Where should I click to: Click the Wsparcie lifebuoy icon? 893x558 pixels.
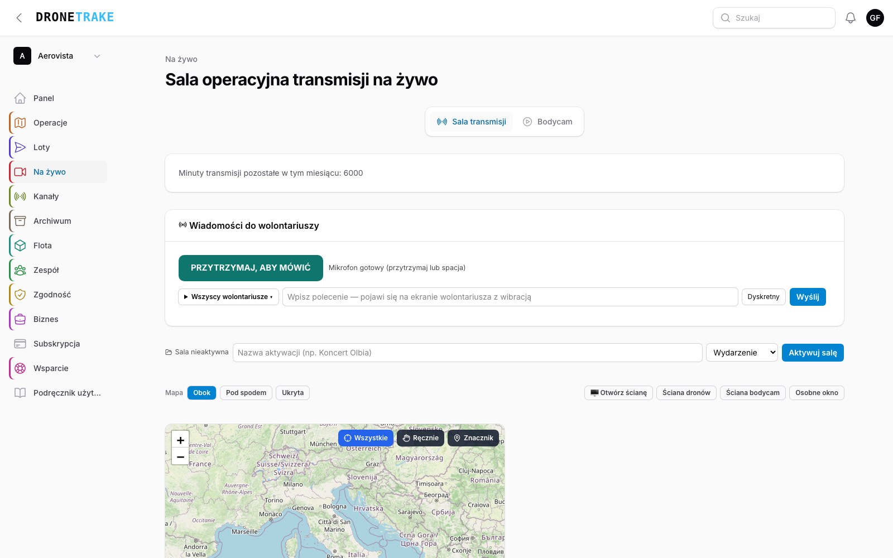pyautogui.click(x=20, y=368)
